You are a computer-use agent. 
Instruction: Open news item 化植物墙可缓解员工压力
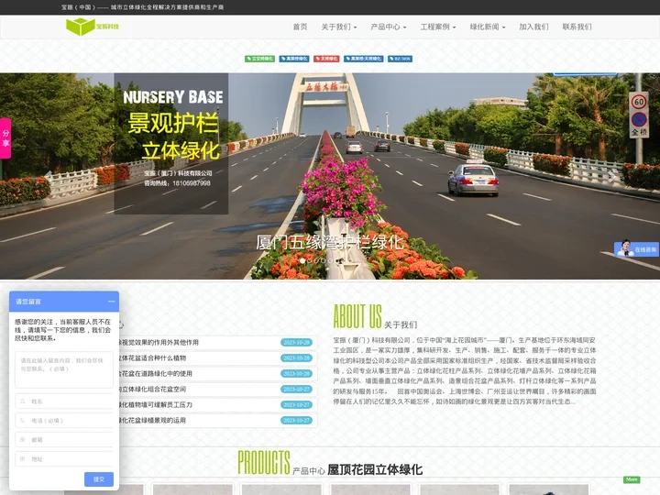tap(156, 404)
